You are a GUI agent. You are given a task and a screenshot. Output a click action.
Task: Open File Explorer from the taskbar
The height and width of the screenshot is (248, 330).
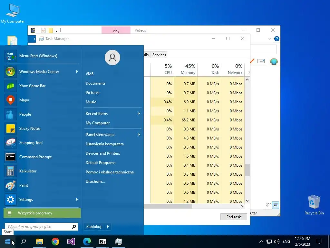click(39, 242)
